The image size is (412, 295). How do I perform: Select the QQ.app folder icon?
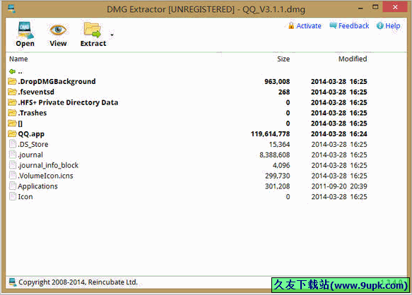pos(12,134)
